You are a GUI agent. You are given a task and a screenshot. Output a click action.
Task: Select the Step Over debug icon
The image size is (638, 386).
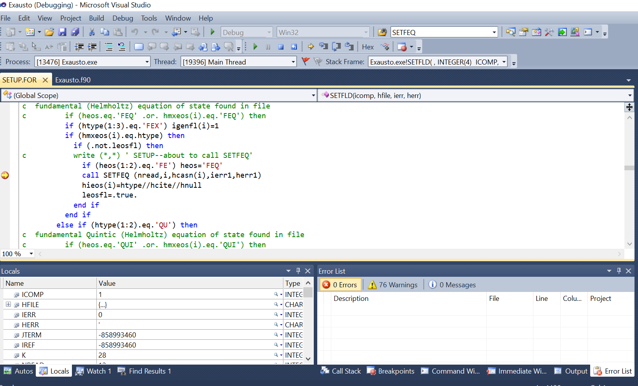click(336, 46)
